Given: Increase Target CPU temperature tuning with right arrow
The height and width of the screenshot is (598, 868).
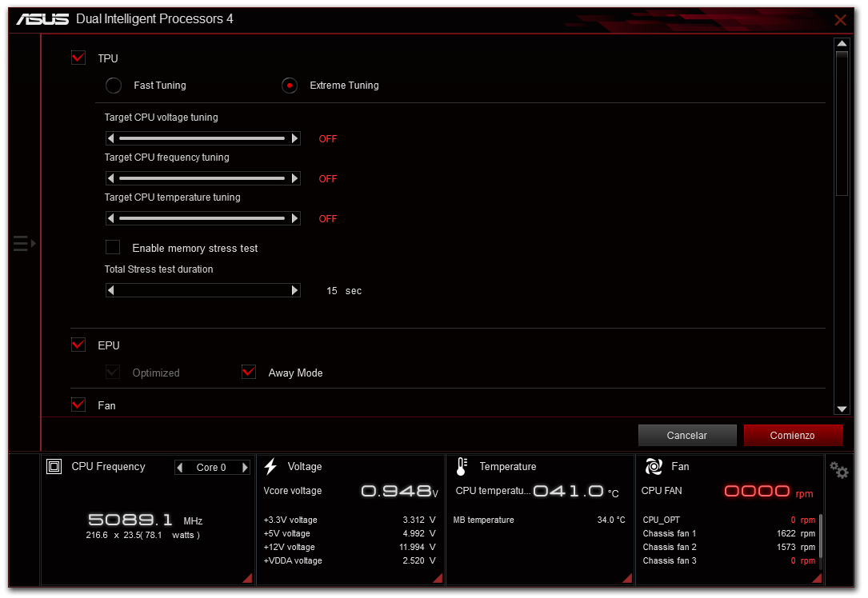Looking at the screenshot, I should (x=295, y=218).
